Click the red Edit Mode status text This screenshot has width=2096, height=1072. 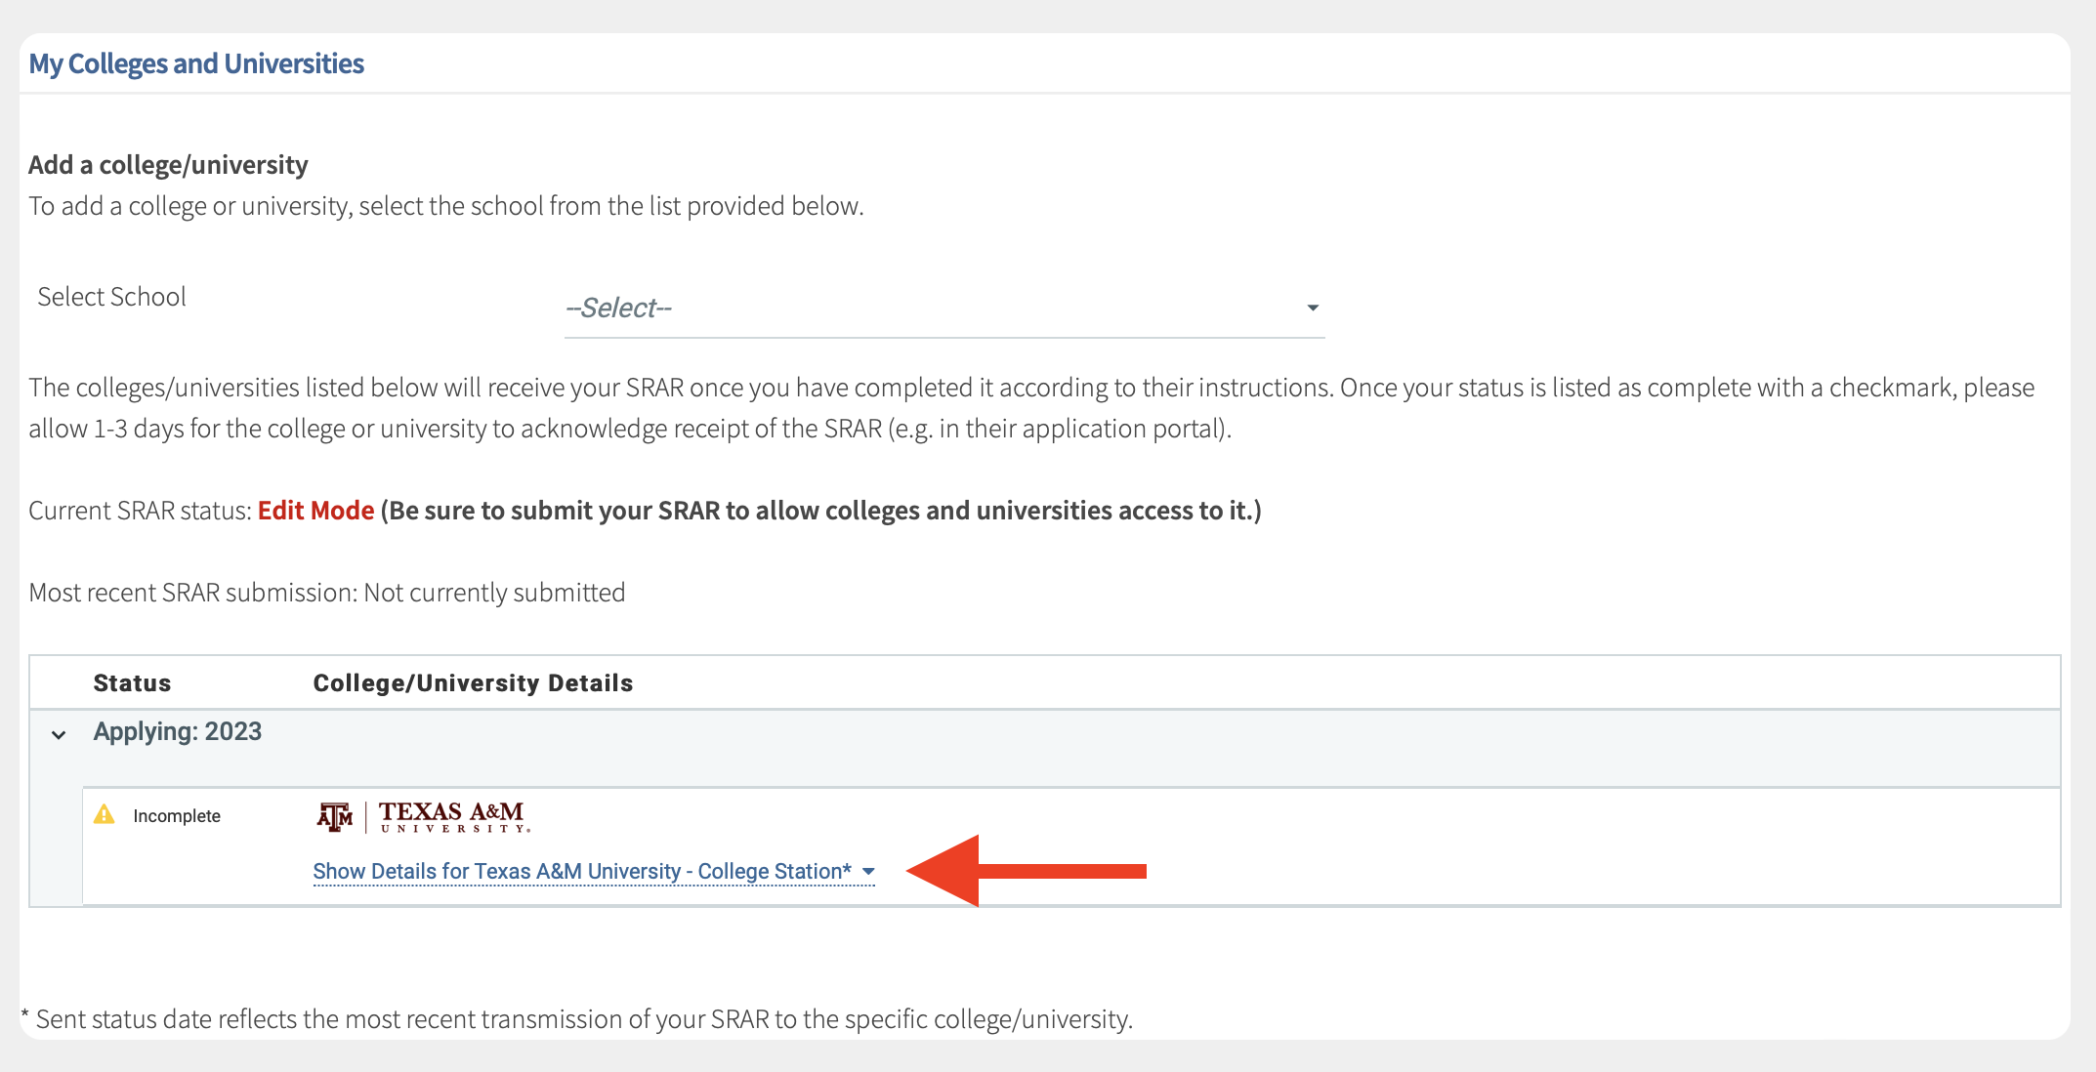coord(315,511)
